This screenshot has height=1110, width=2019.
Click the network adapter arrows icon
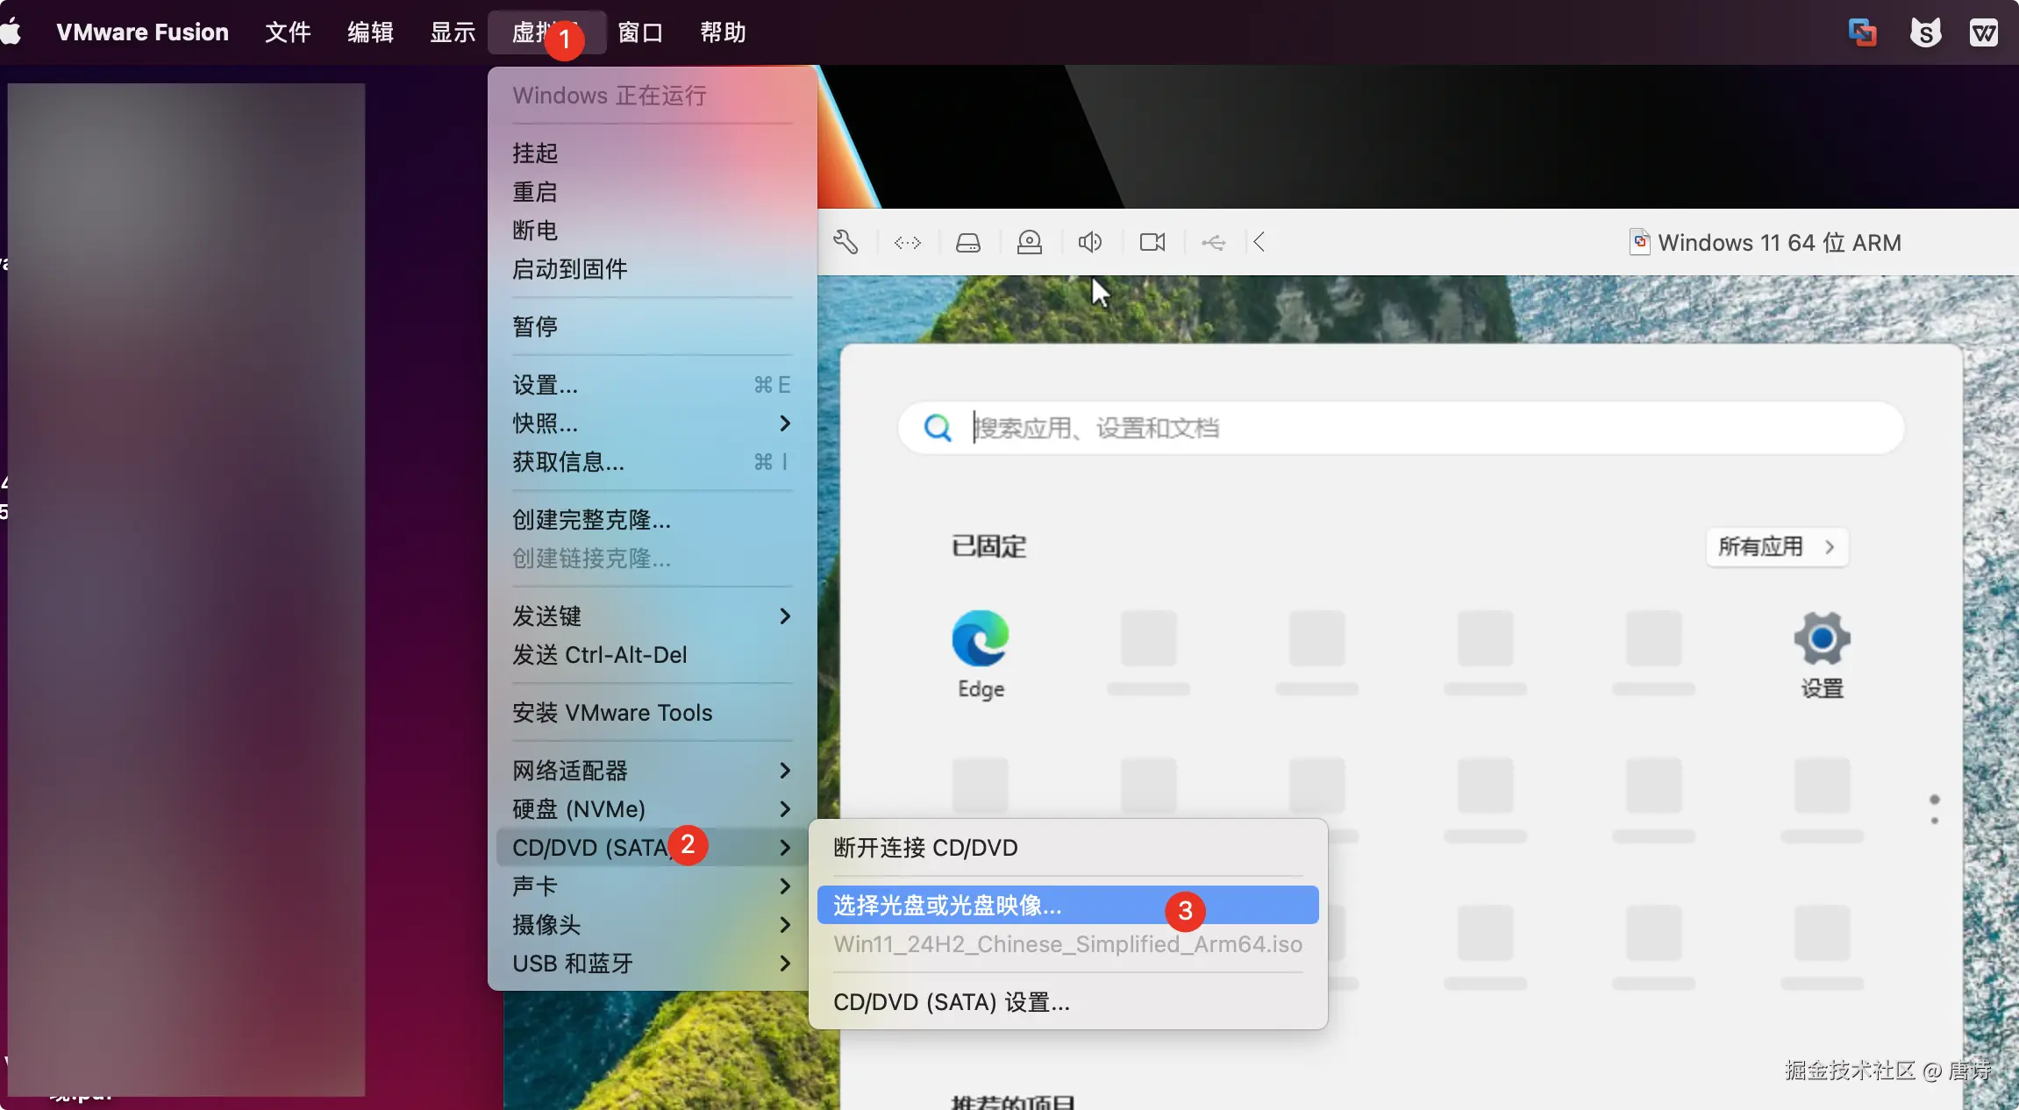908,242
